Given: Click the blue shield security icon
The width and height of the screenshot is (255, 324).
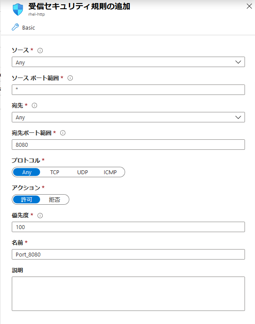Looking at the screenshot, I should point(18,10).
